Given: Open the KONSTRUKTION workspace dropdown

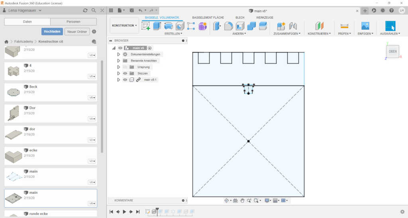Looking at the screenshot, I should [x=124, y=25].
